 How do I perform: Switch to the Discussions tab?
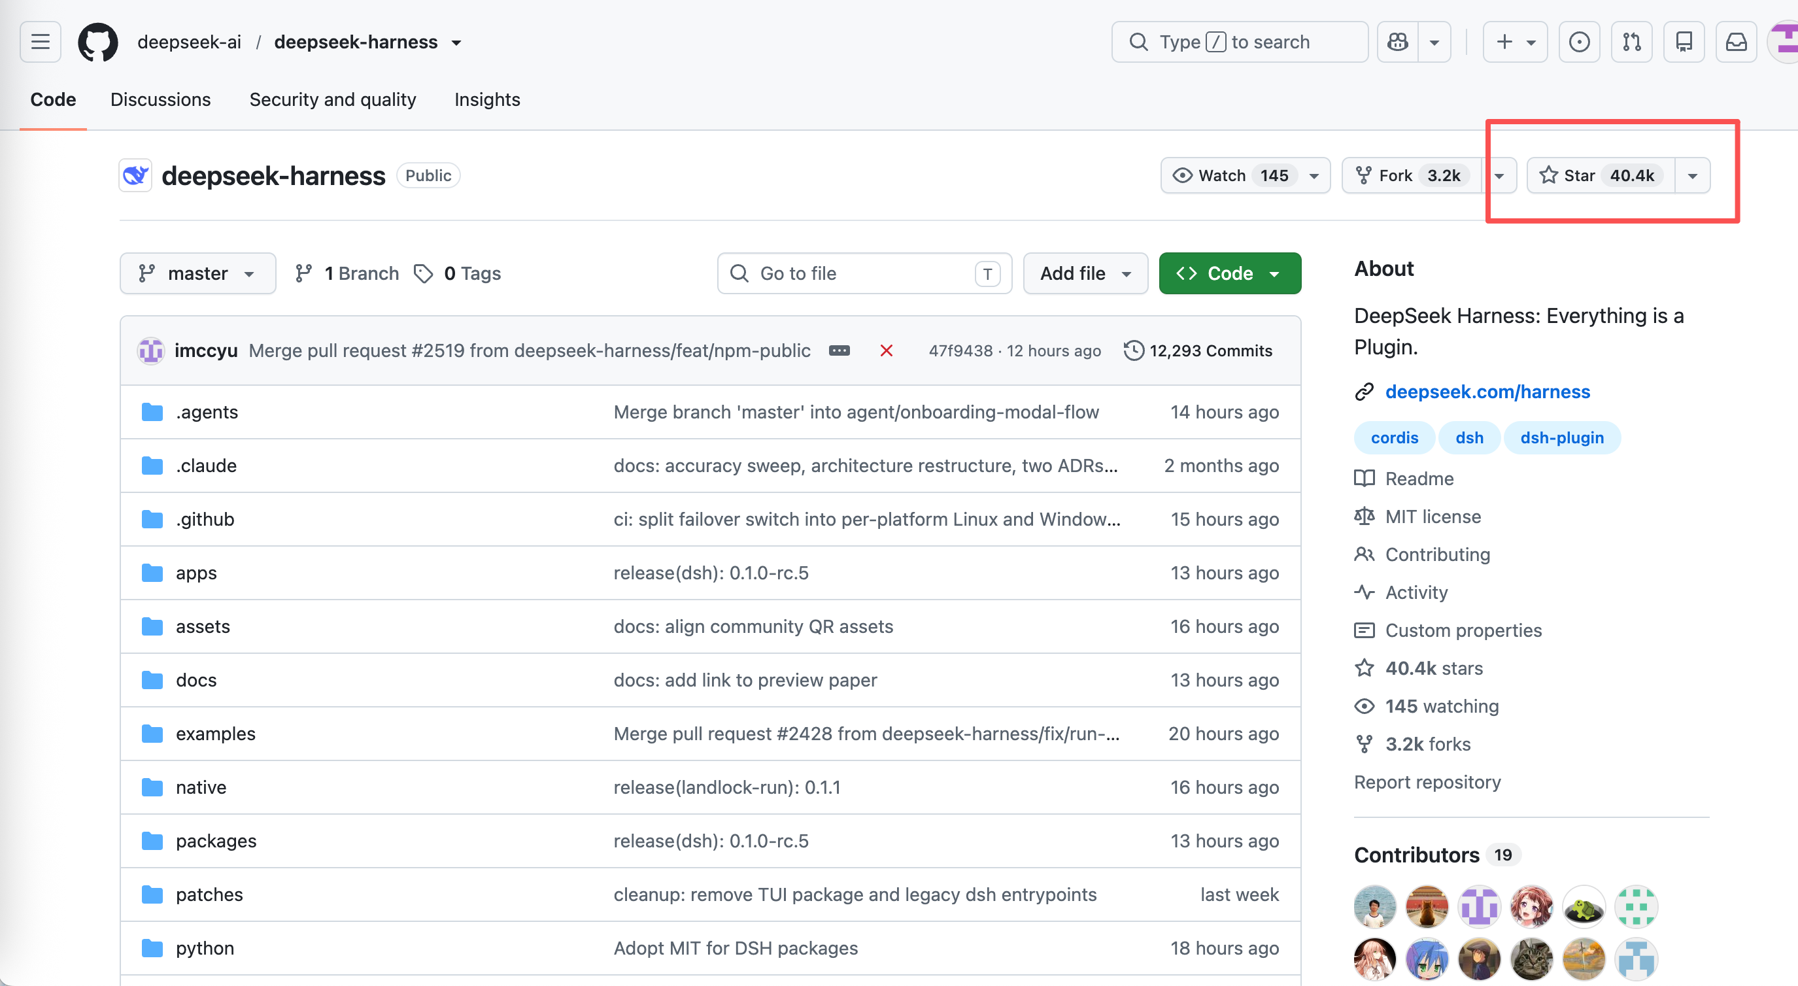point(161,99)
